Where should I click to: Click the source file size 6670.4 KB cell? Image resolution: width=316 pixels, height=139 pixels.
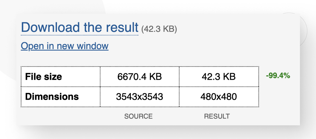pos(140,77)
